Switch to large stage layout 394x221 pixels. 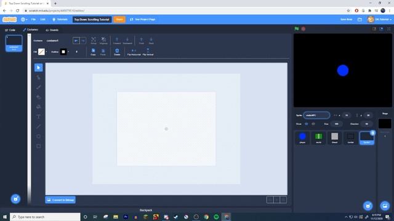tap(381, 29)
